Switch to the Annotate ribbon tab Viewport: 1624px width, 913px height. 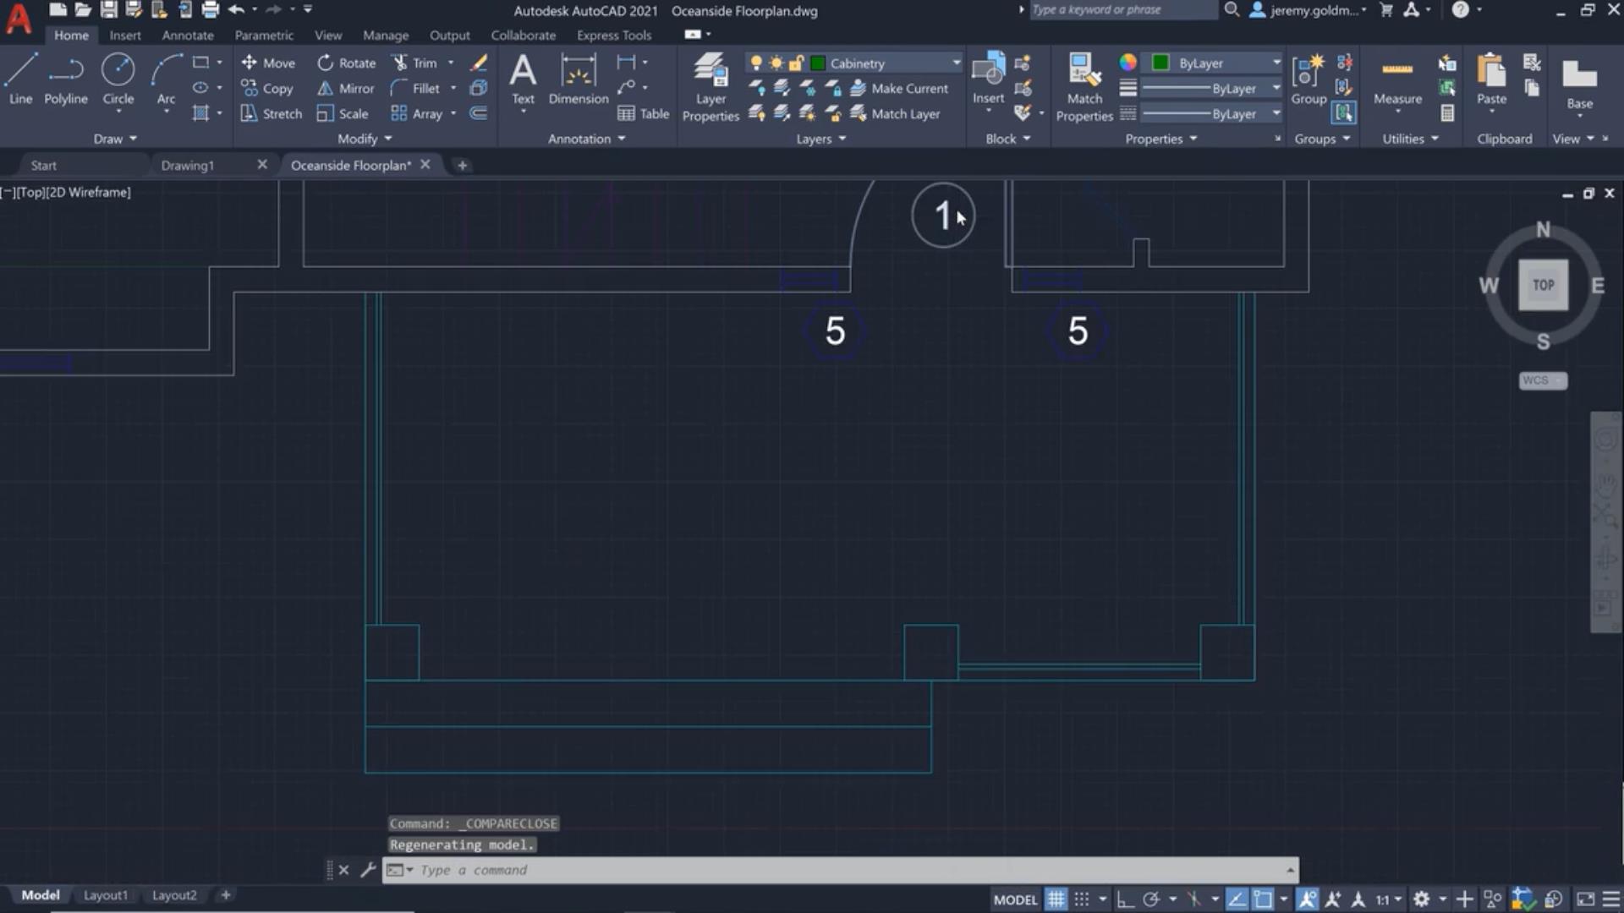point(186,35)
